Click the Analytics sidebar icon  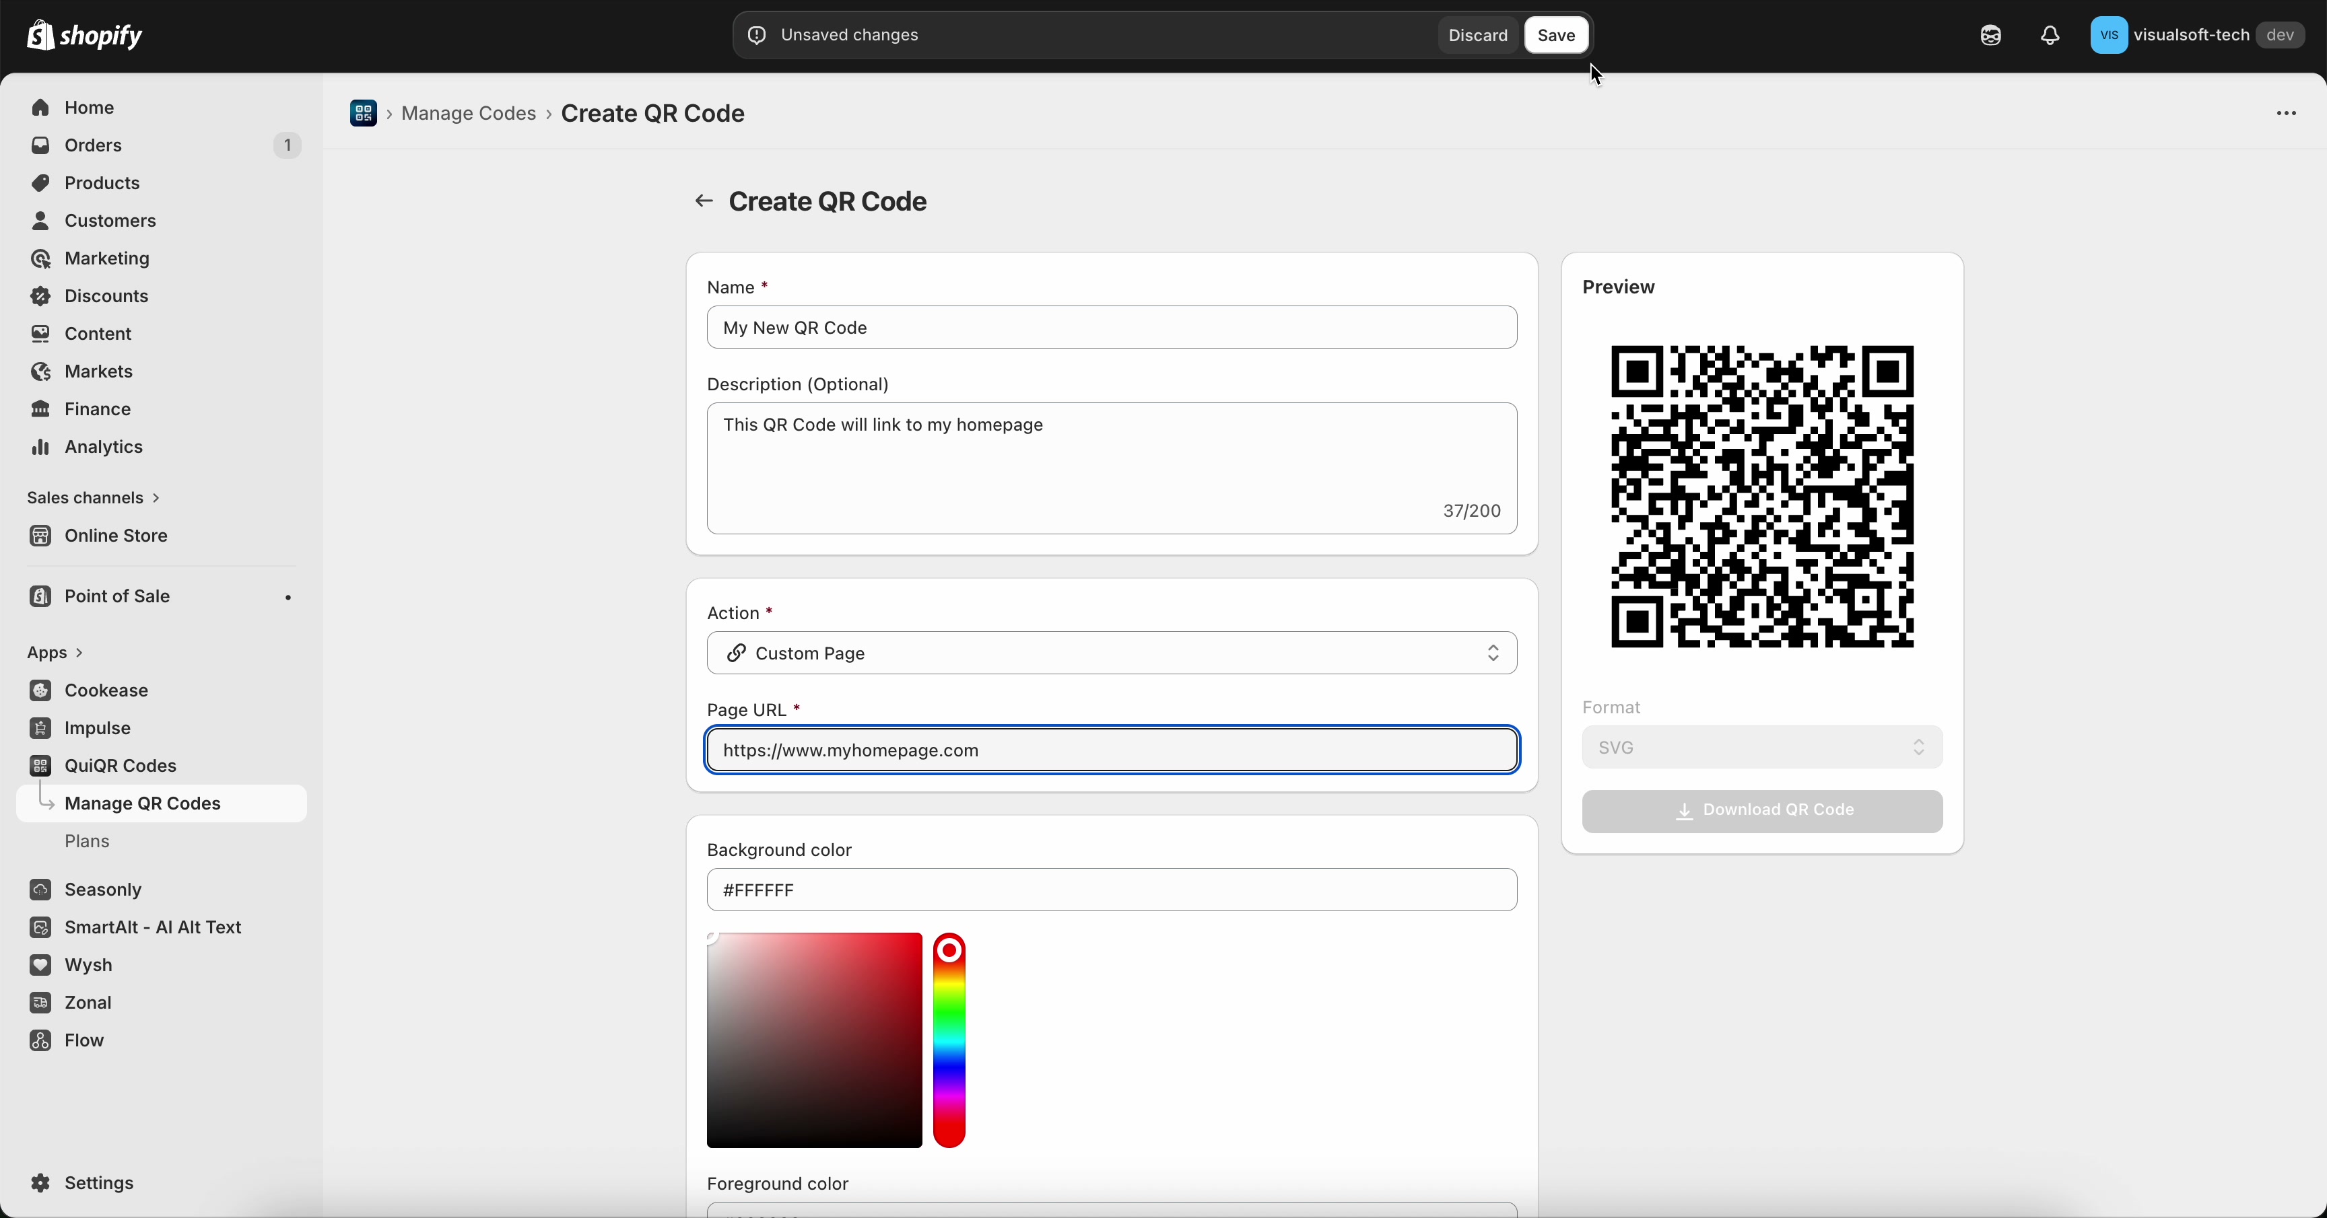click(40, 447)
